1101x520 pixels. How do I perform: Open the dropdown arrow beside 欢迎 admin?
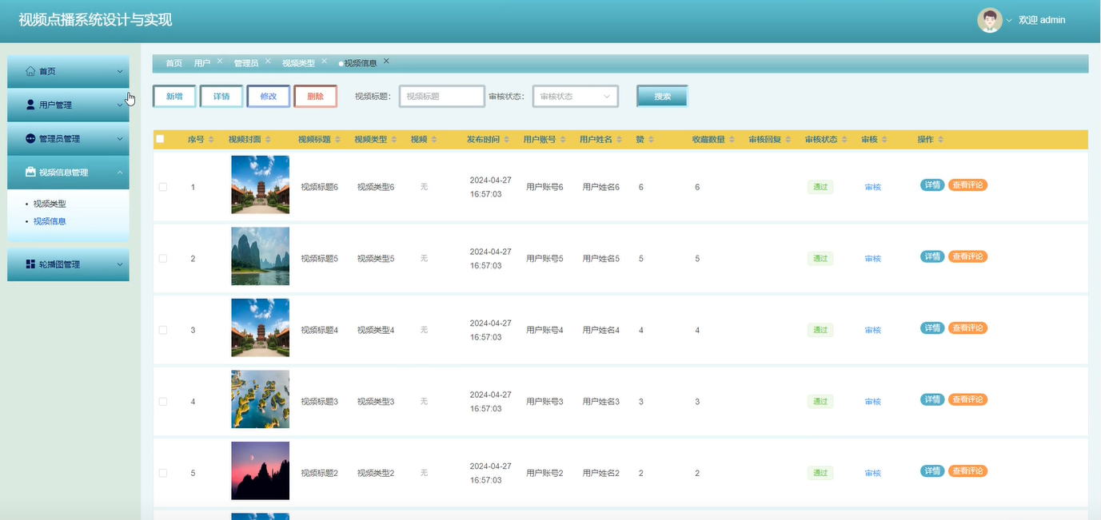coord(1009,20)
